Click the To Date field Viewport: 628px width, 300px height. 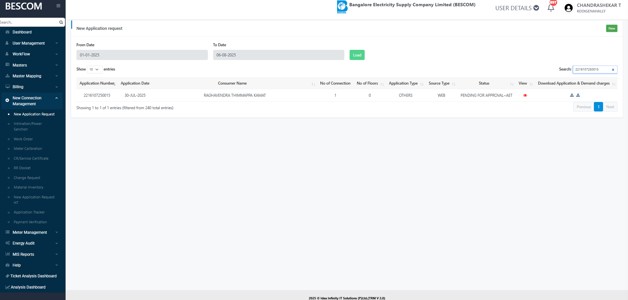pos(278,55)
